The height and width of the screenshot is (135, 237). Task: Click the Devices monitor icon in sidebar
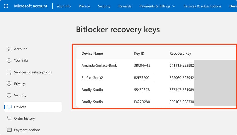click(x=9, y=107)
